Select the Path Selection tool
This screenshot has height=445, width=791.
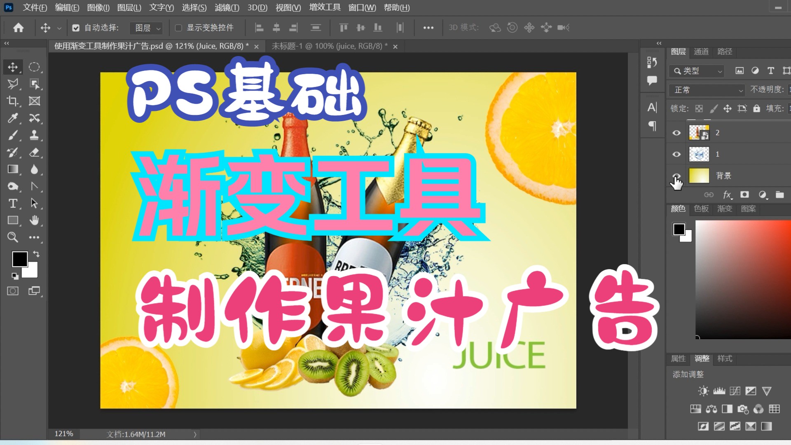tap(34, 204)
